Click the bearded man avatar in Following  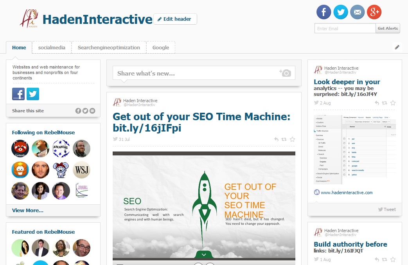81,149
